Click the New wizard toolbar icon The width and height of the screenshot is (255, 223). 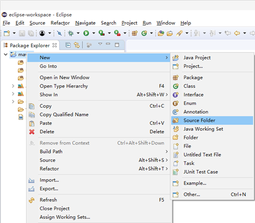(7, 33)
